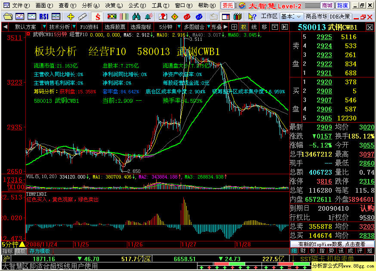This screenshot has width=376, height=271.
Task: Click the yellow four-way arrow crosshair icon
Action: coord(71,16)
